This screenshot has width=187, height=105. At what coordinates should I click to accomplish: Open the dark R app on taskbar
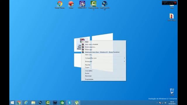(x=55, y=103)
